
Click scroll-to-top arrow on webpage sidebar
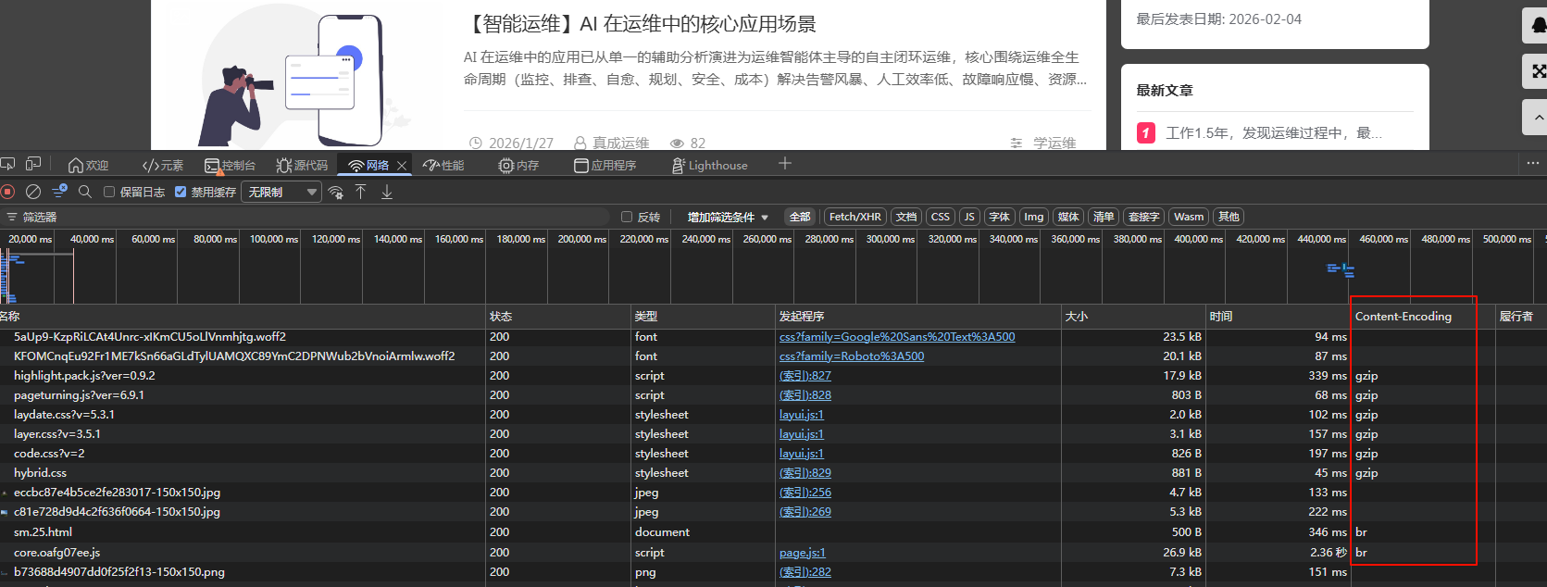[x=1536, y=118]
